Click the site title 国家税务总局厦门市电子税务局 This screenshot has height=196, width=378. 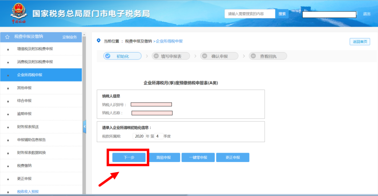click(91, 14)
